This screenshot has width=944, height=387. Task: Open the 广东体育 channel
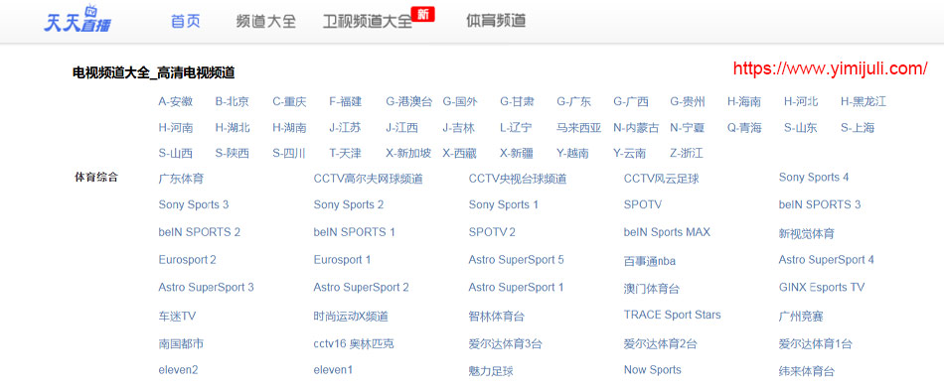tap(181, 179)
